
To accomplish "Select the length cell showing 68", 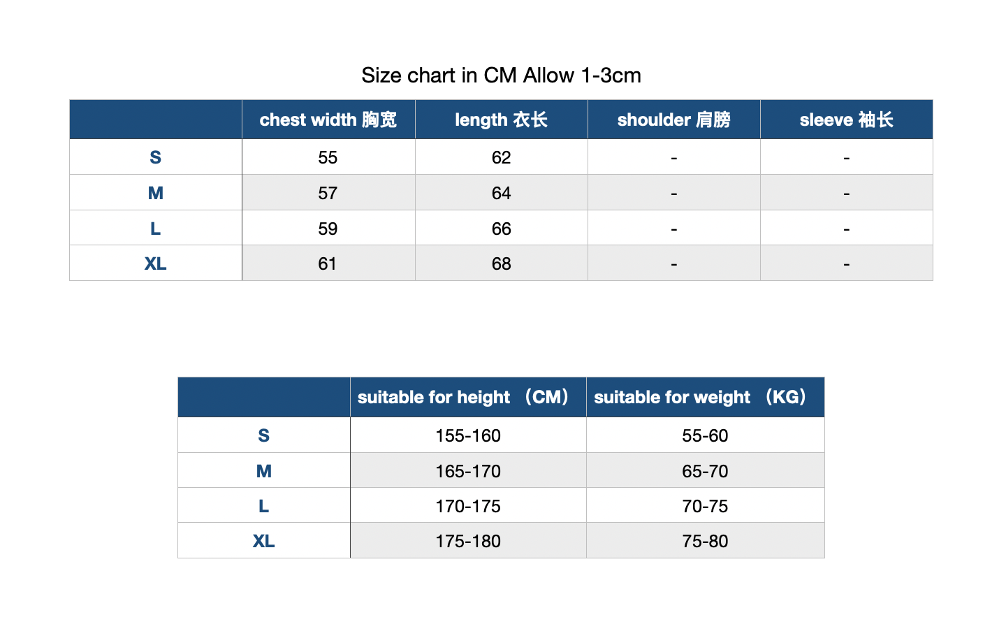I will point(501,263).
